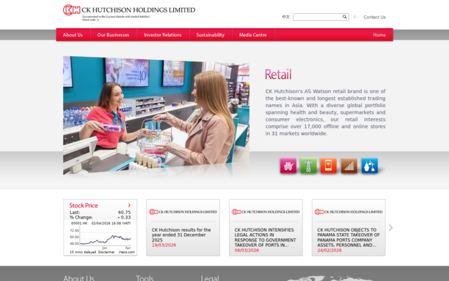
Task: Open the Media Centre menu
Action: click(x=253, y=35)
